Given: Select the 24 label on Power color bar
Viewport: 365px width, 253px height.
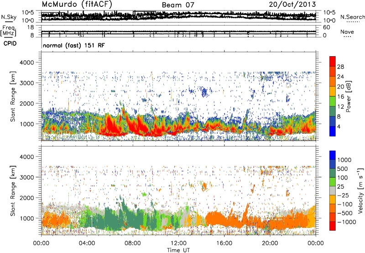Looking at the screenshot, I should pos(340,77).
